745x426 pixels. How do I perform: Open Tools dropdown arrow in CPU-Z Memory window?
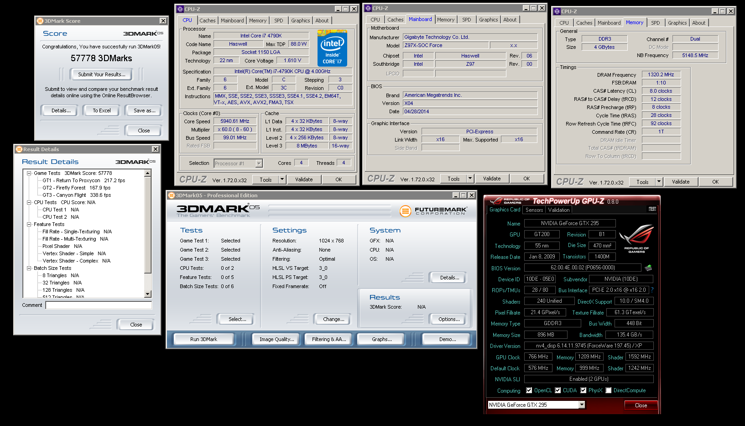coord(659,182)
